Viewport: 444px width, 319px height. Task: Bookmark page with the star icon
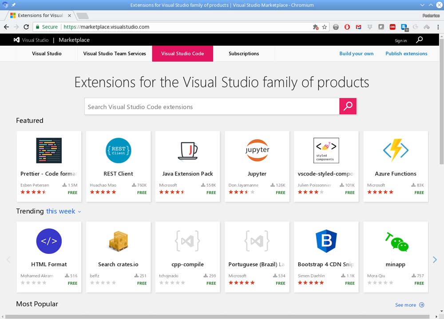pyautogui.click(x=325, y=27)
